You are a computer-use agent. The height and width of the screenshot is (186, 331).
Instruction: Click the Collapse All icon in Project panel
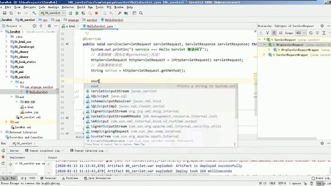[41, 26]
